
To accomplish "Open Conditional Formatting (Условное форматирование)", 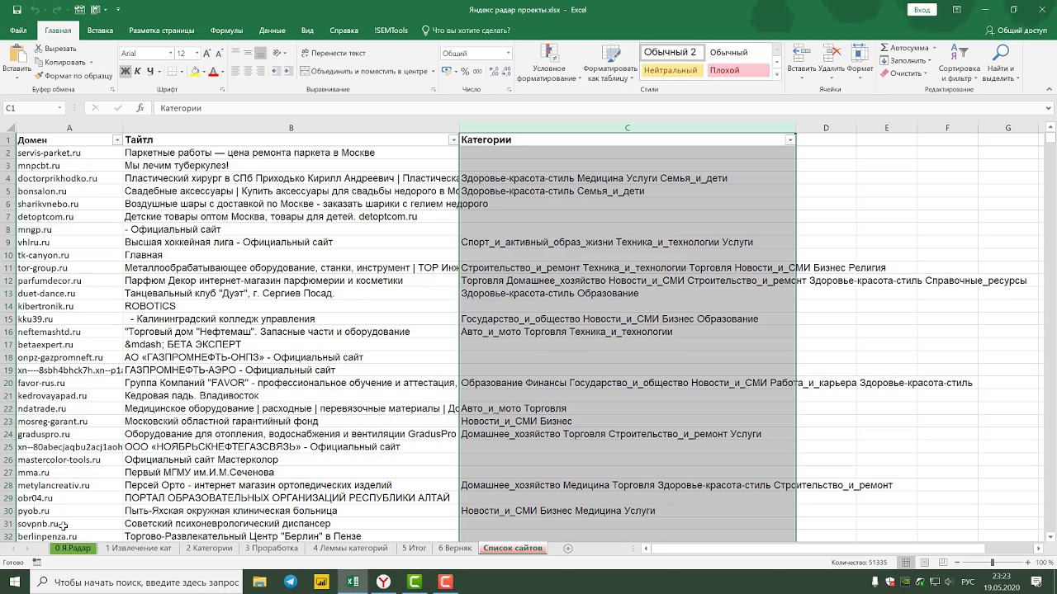I will (549, 63).
